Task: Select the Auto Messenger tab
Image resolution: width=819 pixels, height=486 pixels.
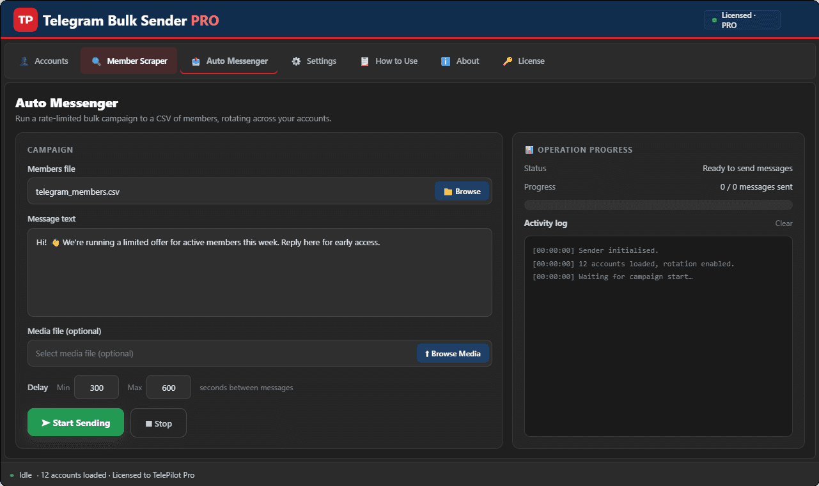Action: point(229,61)
